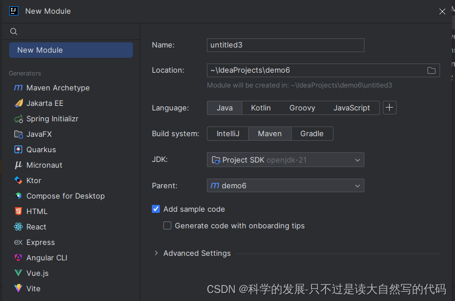This screenshot has width=455, height=301.
Task: Select Ktor generator icon
Action: pos(18,180)
